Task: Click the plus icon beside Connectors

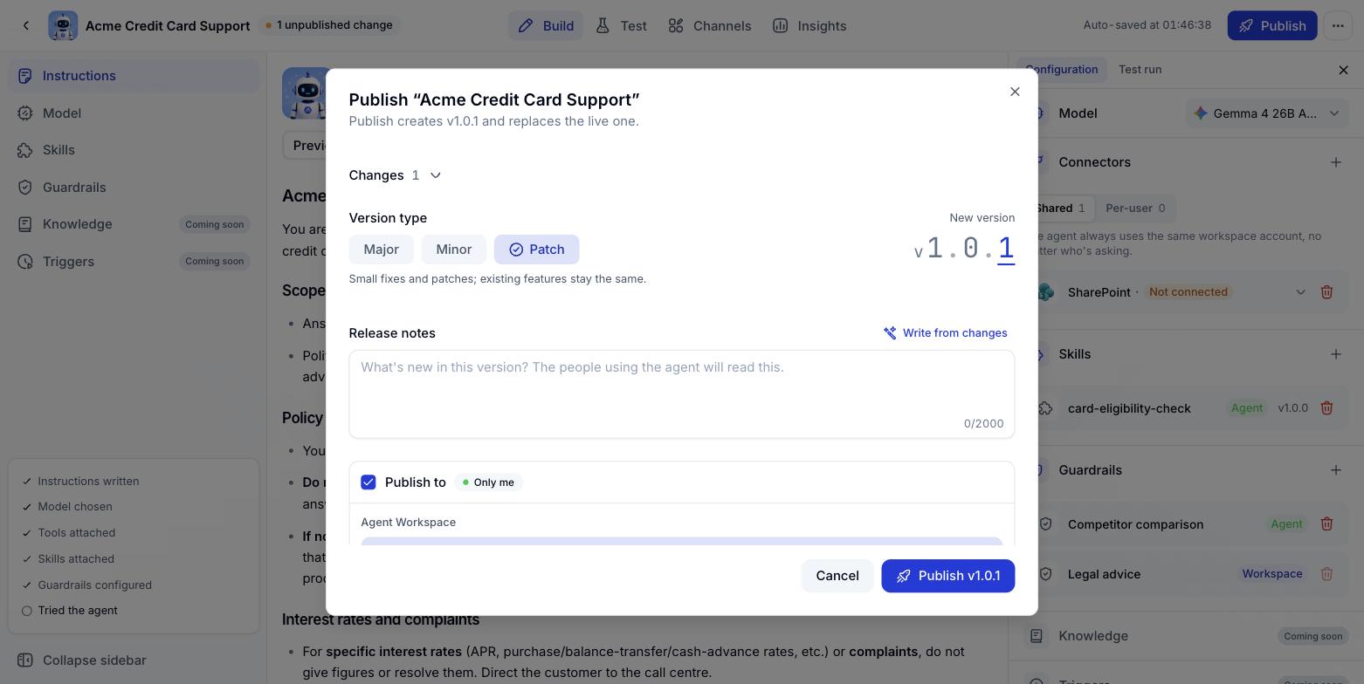Action: (1336, 162)
